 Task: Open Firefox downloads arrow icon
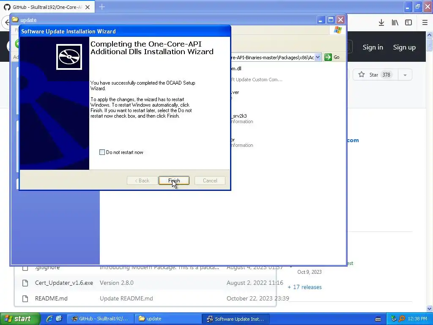click(381, 23)
